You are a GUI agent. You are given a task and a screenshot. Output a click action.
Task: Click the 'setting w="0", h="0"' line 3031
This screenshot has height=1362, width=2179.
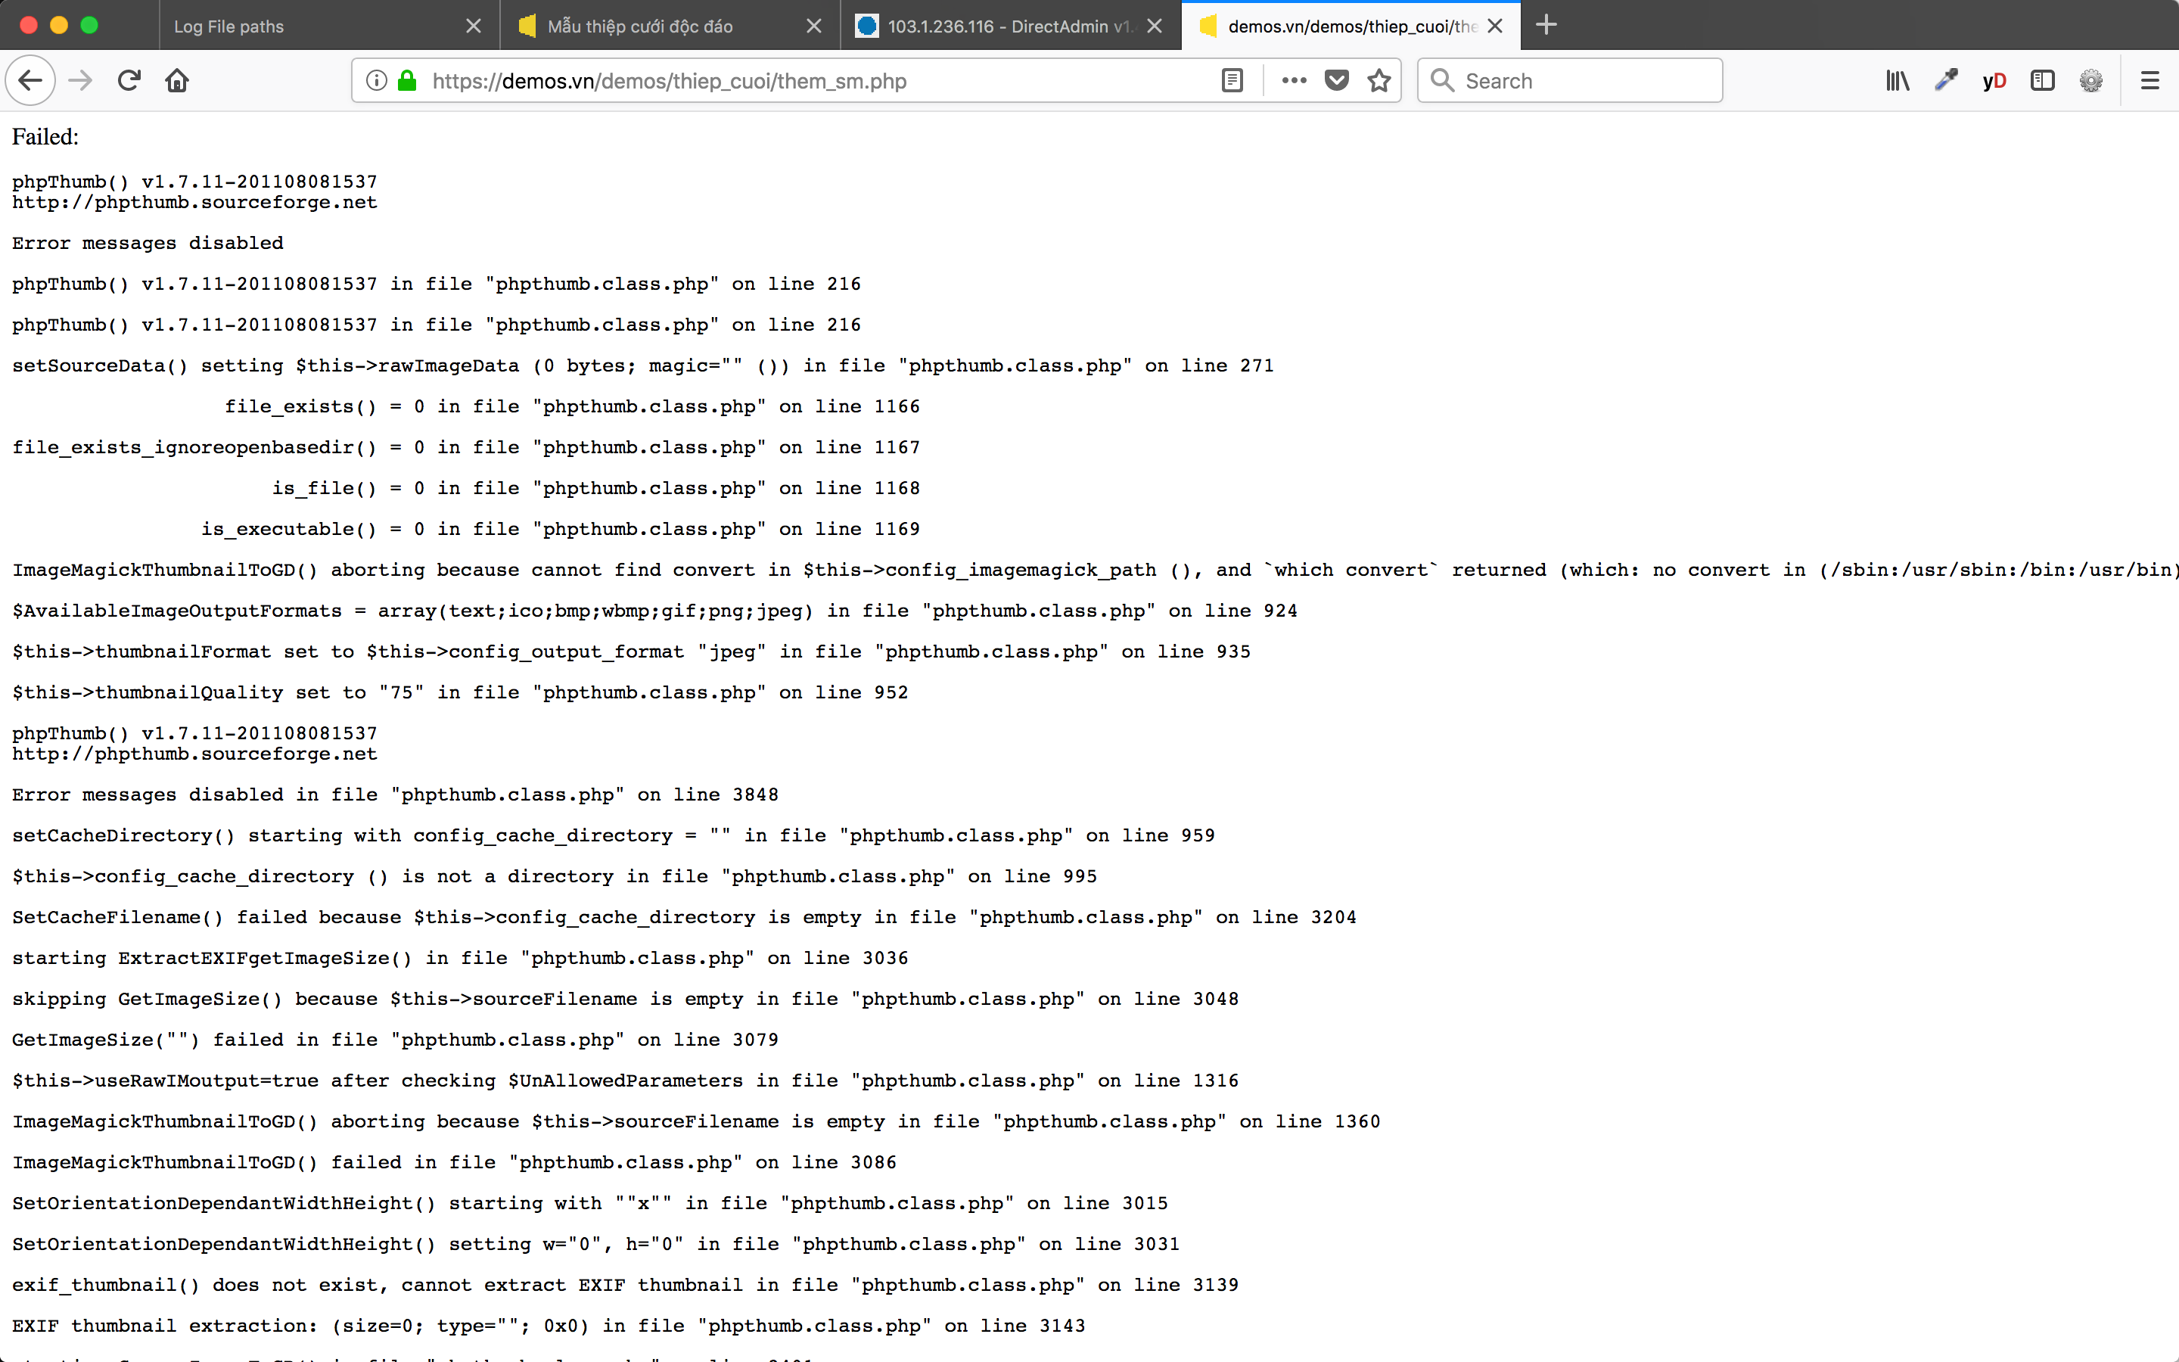point(595,1244)
